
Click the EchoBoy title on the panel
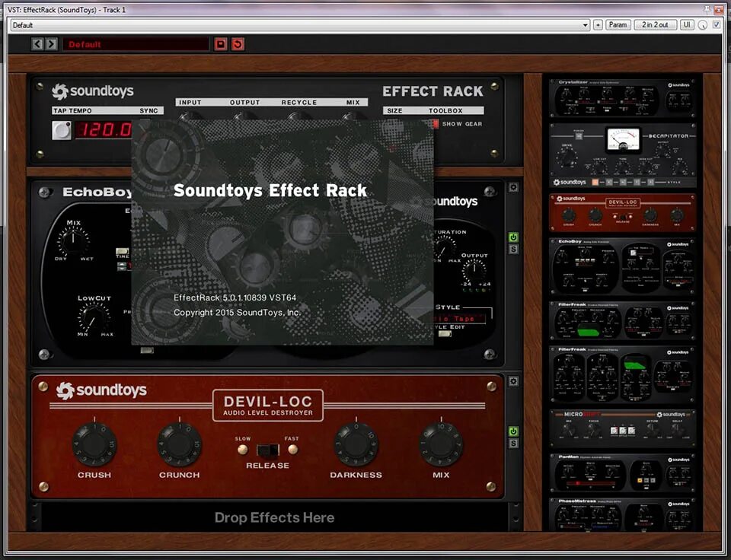click(x=97, y=192)
